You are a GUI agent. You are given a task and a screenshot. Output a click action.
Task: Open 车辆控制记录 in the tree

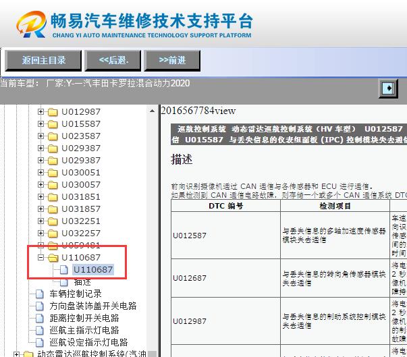point(76,294)
